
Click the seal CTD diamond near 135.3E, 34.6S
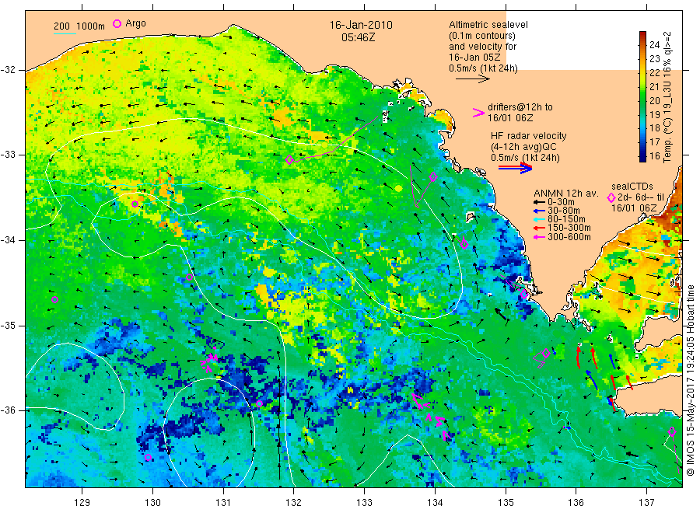(x=524, y=295)
